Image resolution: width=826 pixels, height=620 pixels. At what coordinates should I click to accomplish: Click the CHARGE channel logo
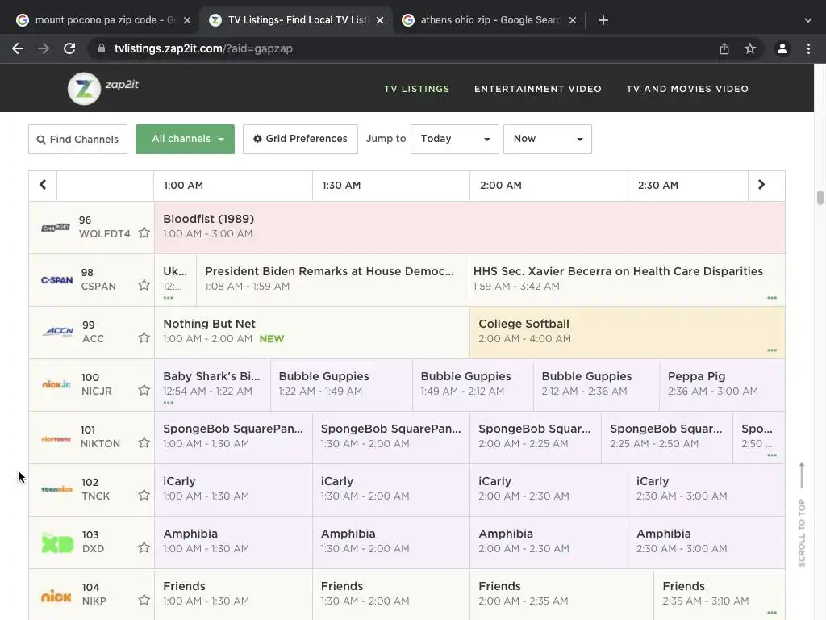coord(56,227)
